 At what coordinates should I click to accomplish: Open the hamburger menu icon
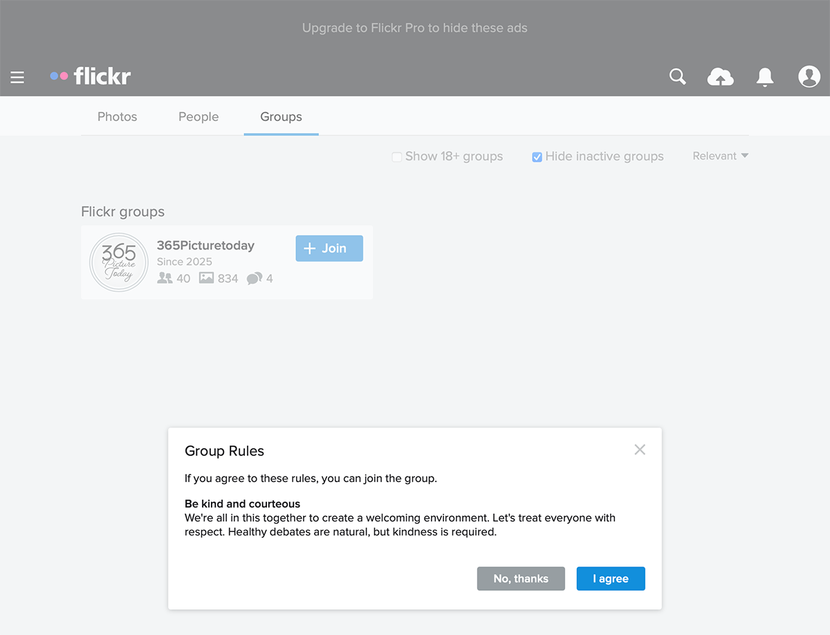coord(17,77)
